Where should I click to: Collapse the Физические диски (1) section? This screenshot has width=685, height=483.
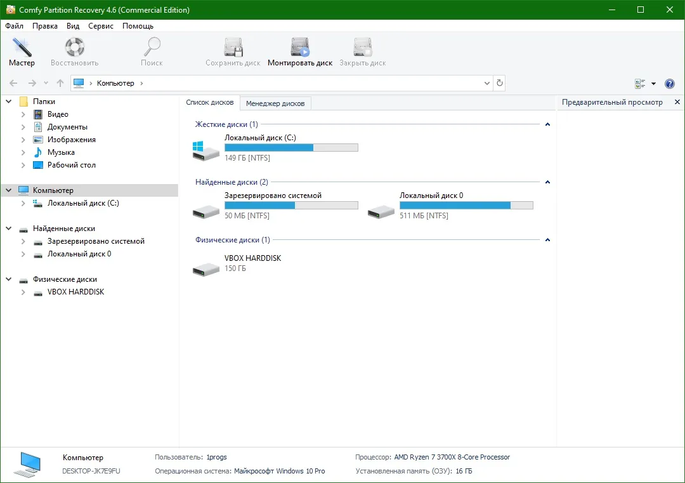(x=547, y=240)
